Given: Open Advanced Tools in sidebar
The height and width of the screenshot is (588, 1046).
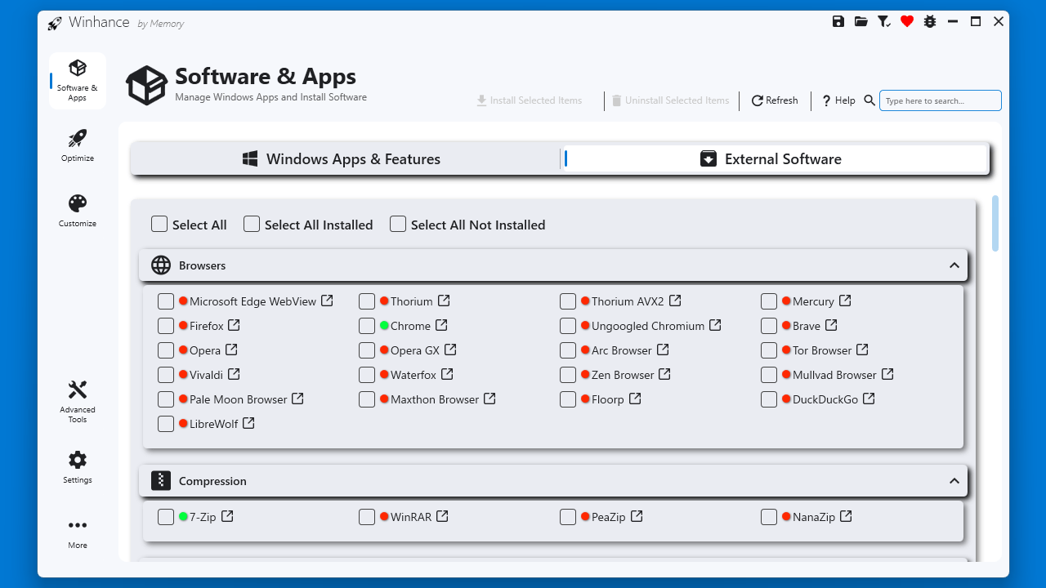Looking at the screenshot, I should [78, 402].
